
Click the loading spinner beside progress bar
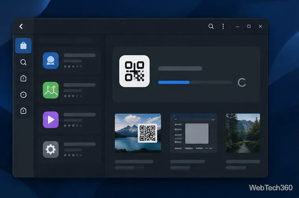pos(242,83)
